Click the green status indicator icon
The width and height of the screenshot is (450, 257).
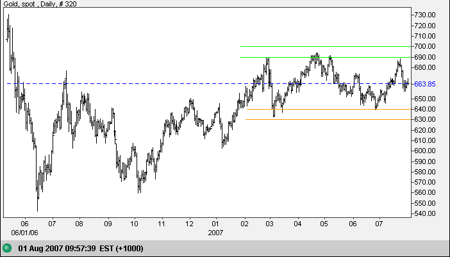click(x=7, y=248)
